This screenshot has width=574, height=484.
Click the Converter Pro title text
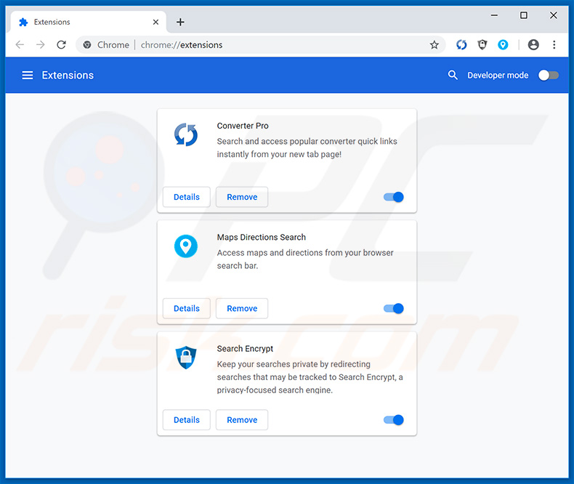click(243, 126)
